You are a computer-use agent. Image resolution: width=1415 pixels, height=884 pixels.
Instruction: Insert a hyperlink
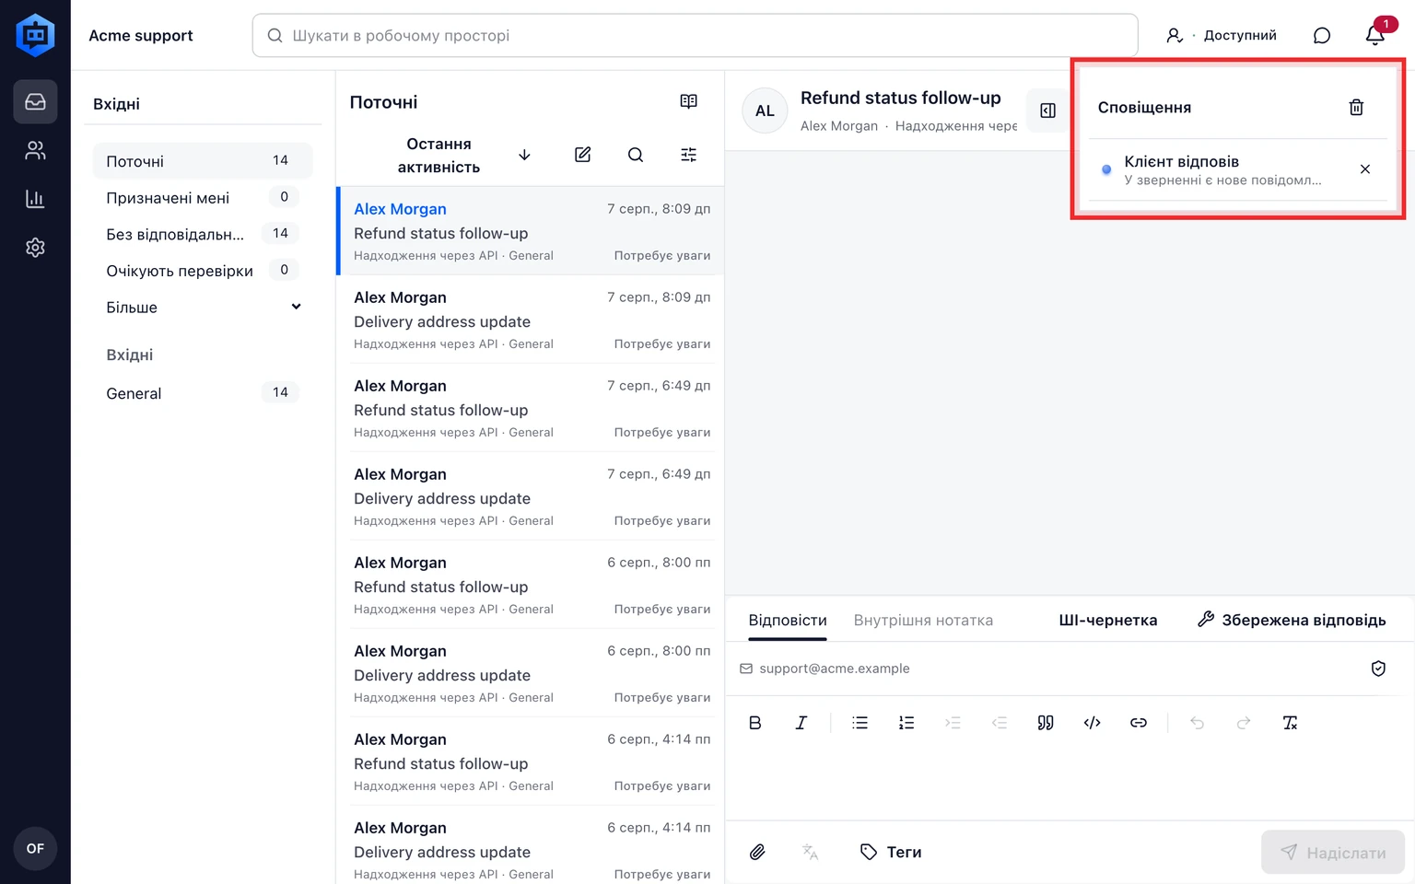click(1139, 723)
